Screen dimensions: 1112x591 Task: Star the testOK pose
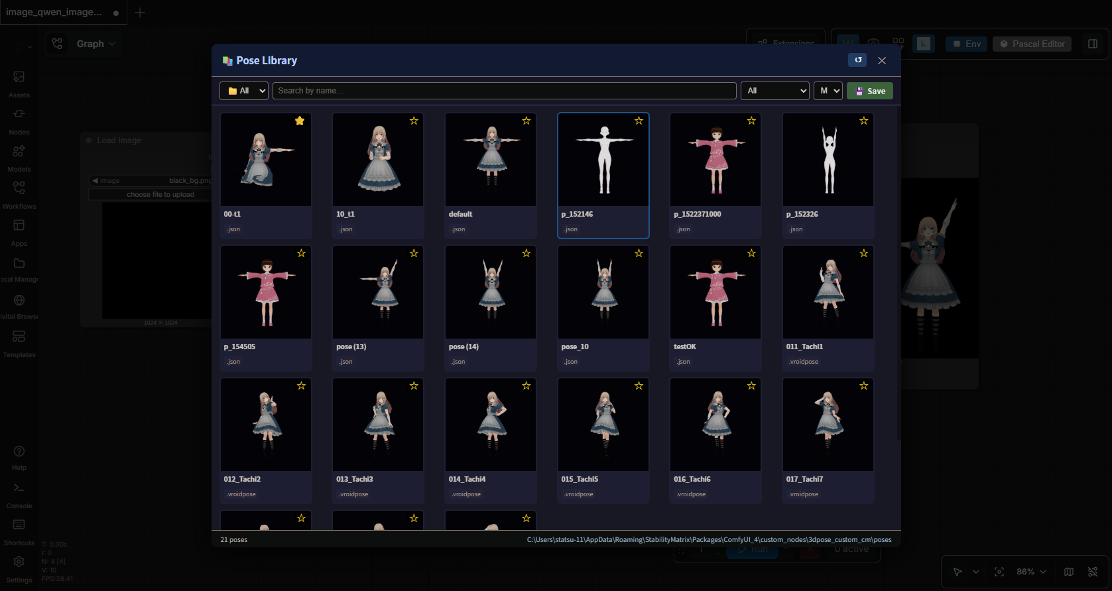pos(751,253)
